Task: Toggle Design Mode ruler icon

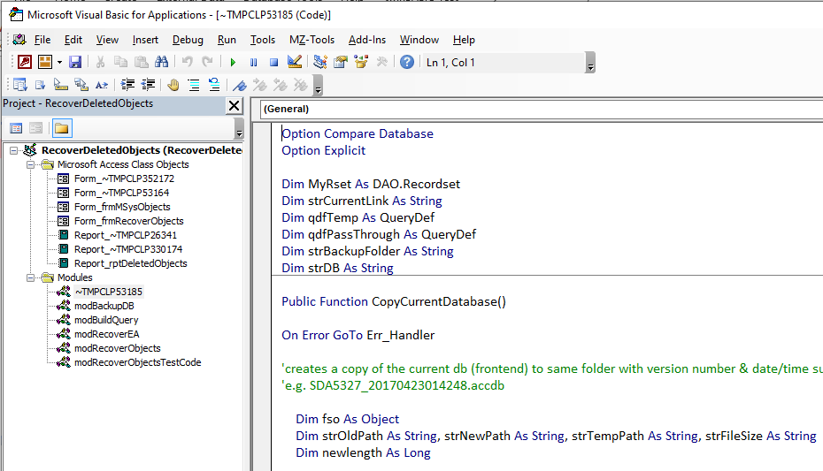Action: (295, 63)
